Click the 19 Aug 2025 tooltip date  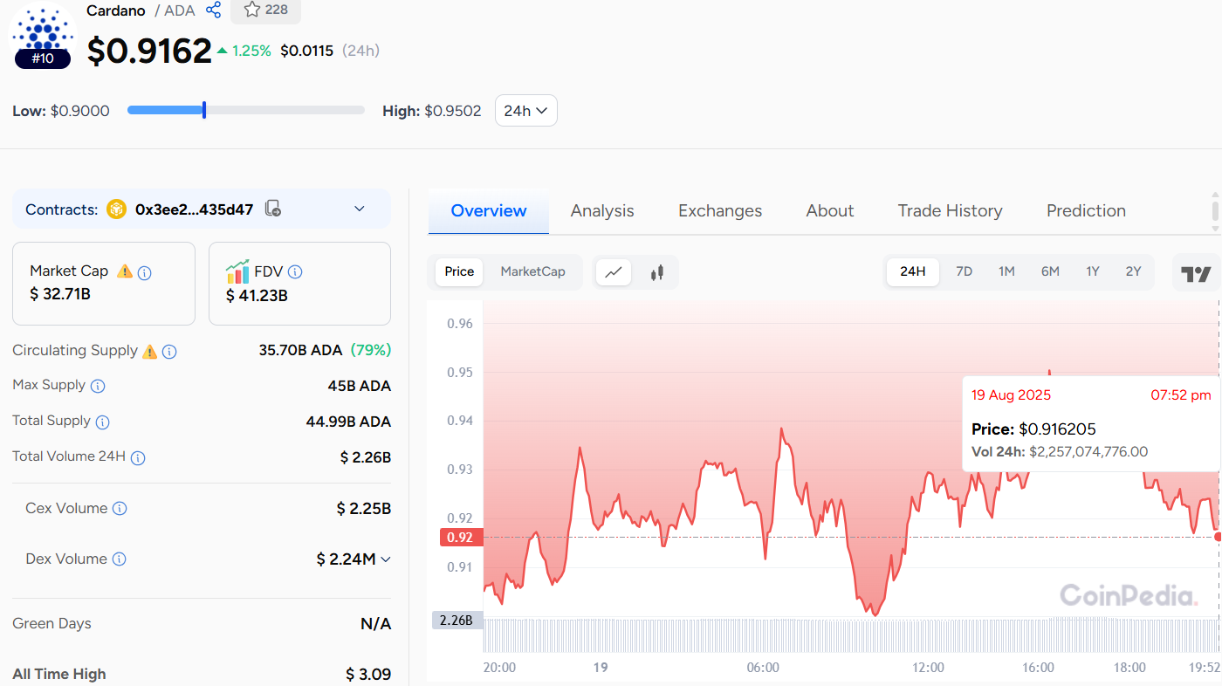1011,395
